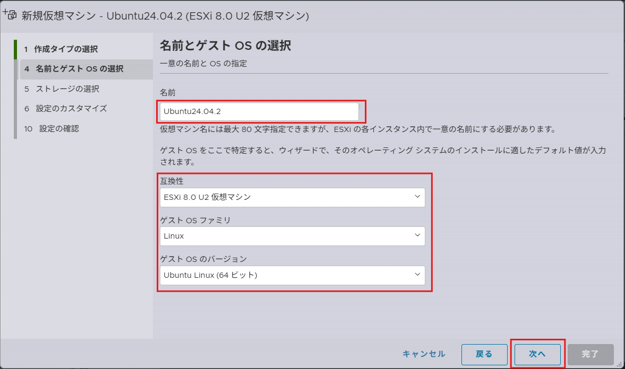Image resolution: width=625 pixels, height=369 pixels.
Task: Click the 互換性 label
Action: click(x=172, y=181)
